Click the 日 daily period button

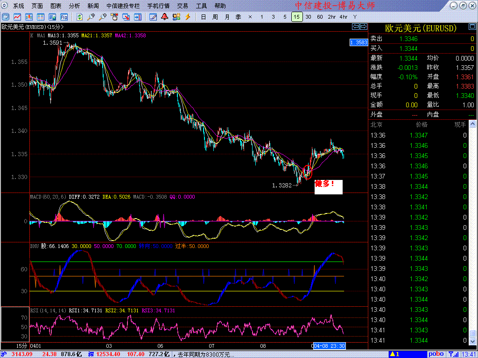pyautogui.click(x=203, y=17)
